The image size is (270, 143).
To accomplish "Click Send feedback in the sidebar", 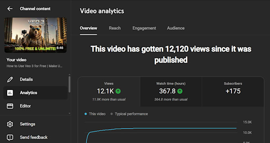I will coord(35,137).
